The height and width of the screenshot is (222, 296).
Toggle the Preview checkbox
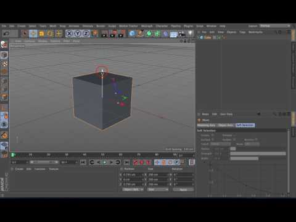coord(234,135)
